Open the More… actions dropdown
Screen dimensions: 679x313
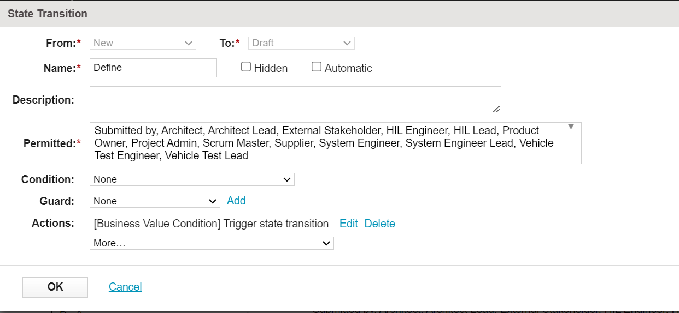click(x=212, y=243)
